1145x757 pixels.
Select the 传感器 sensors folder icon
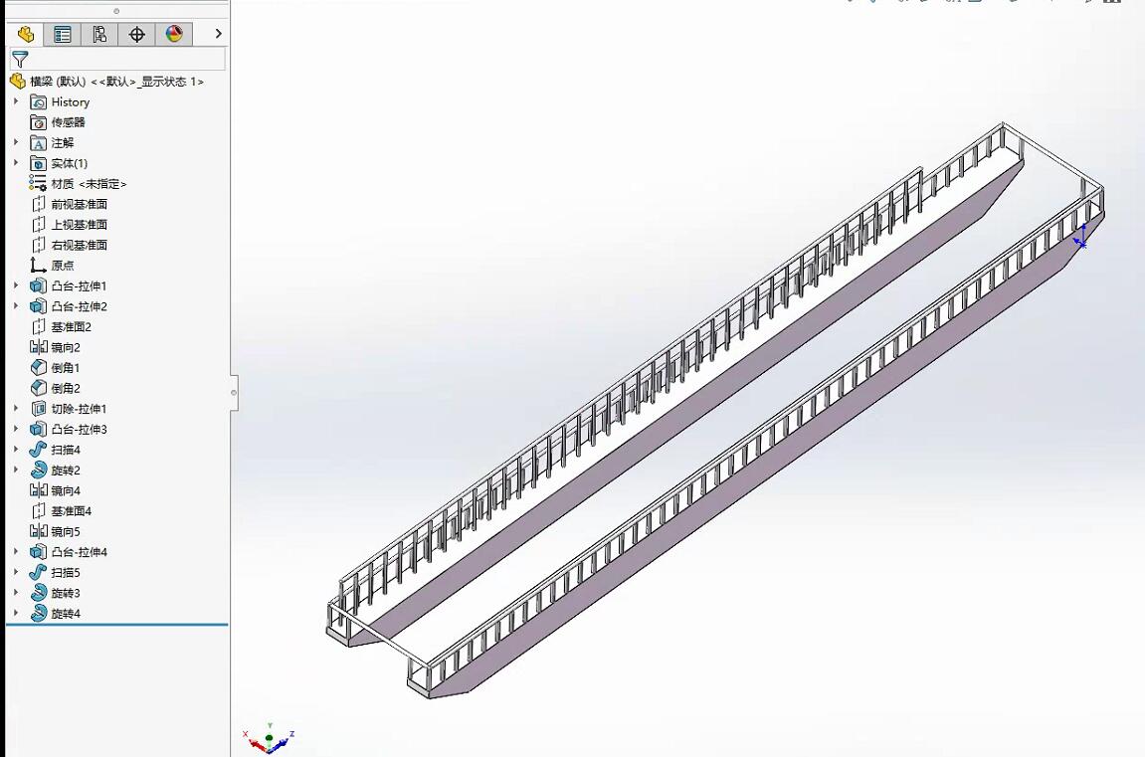(x=38, y=122)
